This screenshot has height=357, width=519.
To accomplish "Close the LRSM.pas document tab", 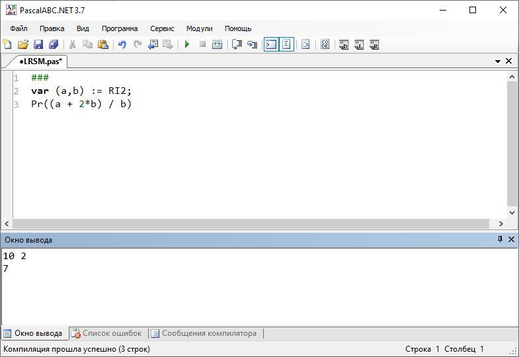I will 508,61.
